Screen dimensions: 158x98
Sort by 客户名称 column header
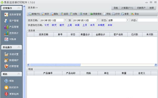coord(118,34)
